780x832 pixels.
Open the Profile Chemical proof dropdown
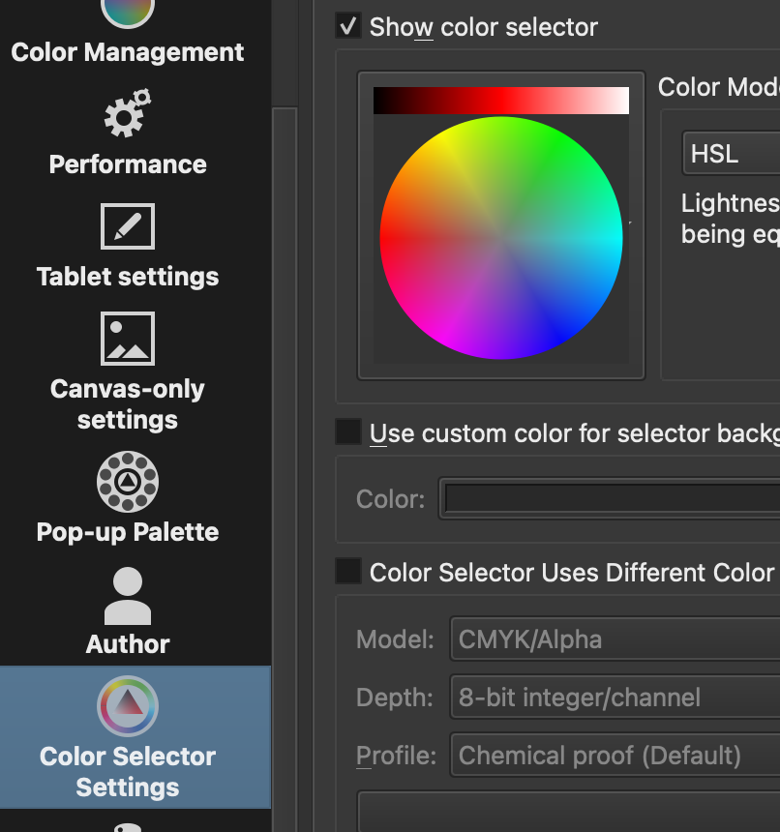pos(615,756)
